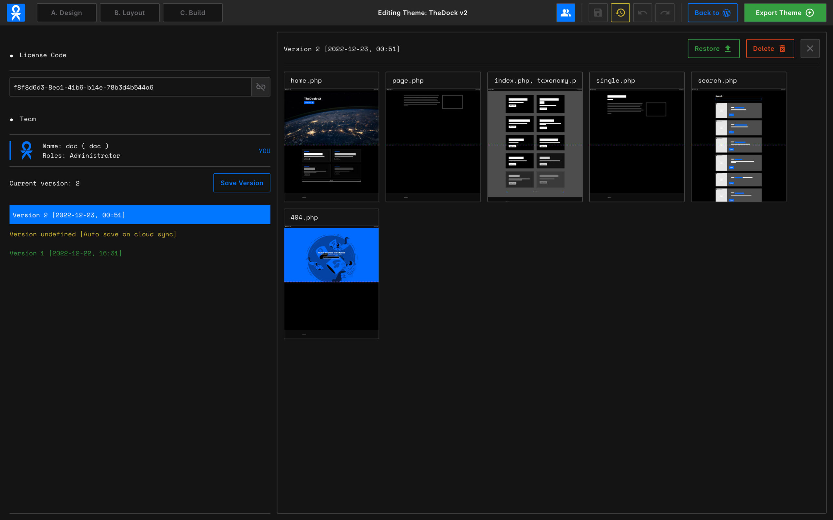
Task: Select the auto save cloud sync version
Action: click(x=93, y=234)
